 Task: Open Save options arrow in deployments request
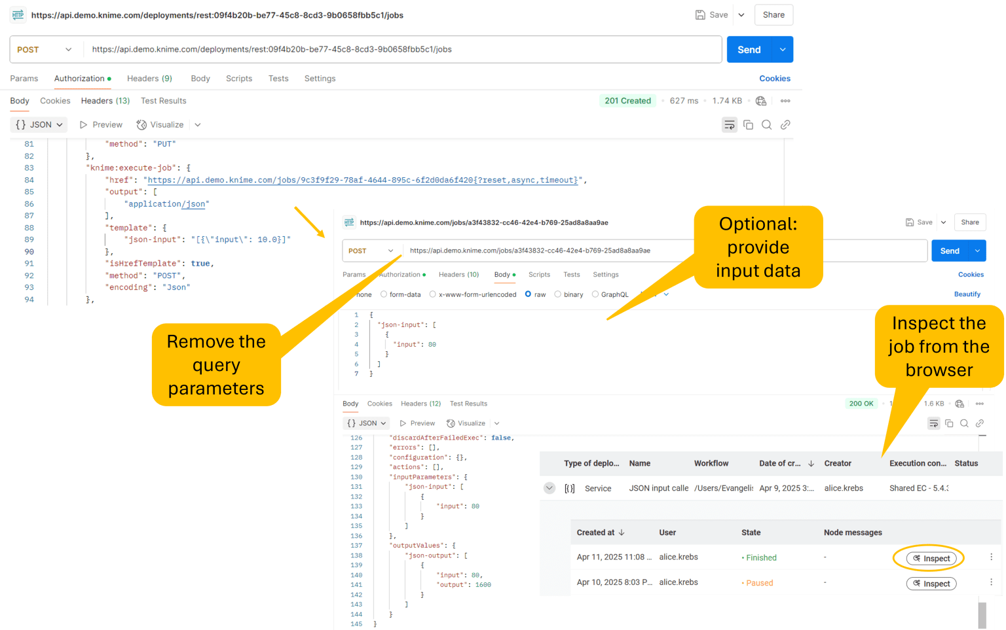741,14
